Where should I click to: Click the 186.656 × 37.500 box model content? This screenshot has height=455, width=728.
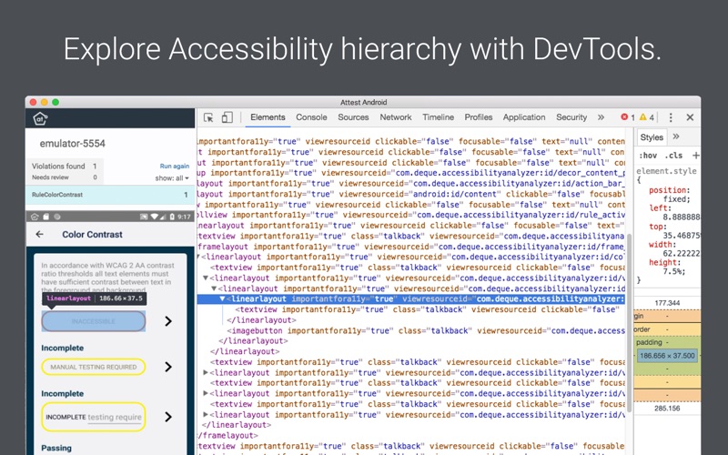pyautogui.click(x=667, y=356)
